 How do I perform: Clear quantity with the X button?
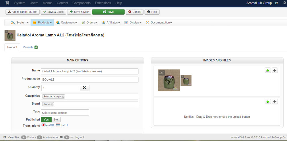(x=85, y=88)
